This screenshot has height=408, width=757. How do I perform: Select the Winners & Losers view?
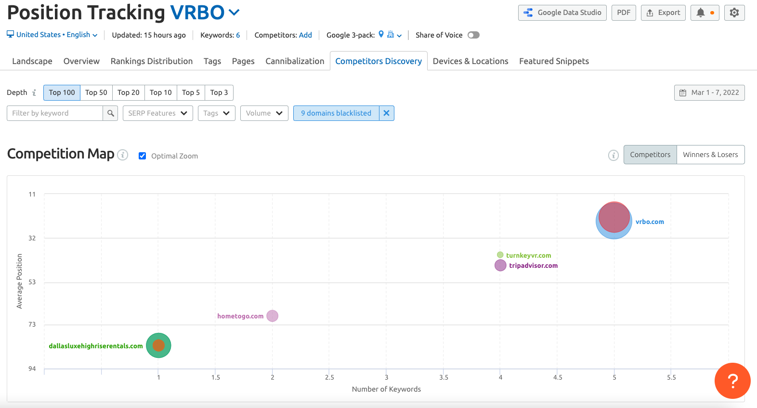tap(710, 155)
